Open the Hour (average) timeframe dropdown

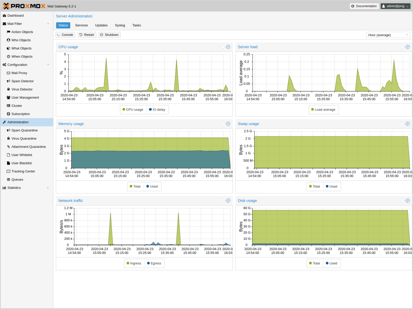pyautogui.click(x=388, y=35)
